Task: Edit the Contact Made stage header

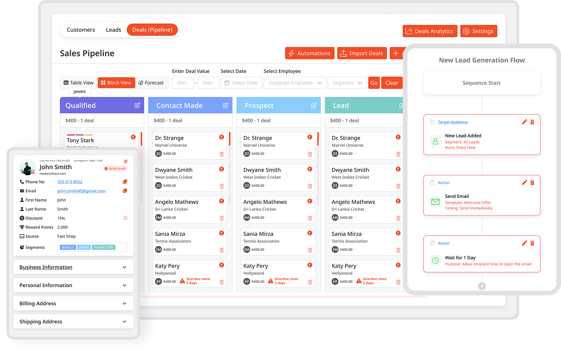Action: point(226,105)
